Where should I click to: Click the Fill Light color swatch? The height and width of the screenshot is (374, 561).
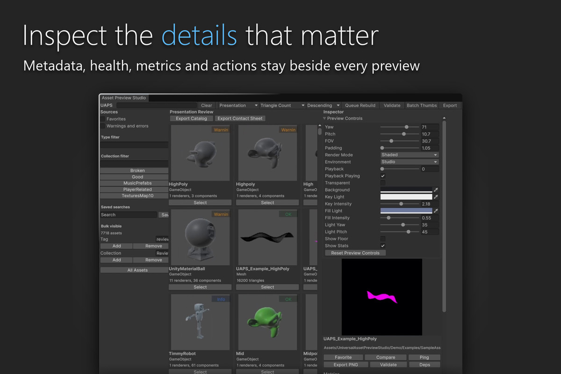406,211
